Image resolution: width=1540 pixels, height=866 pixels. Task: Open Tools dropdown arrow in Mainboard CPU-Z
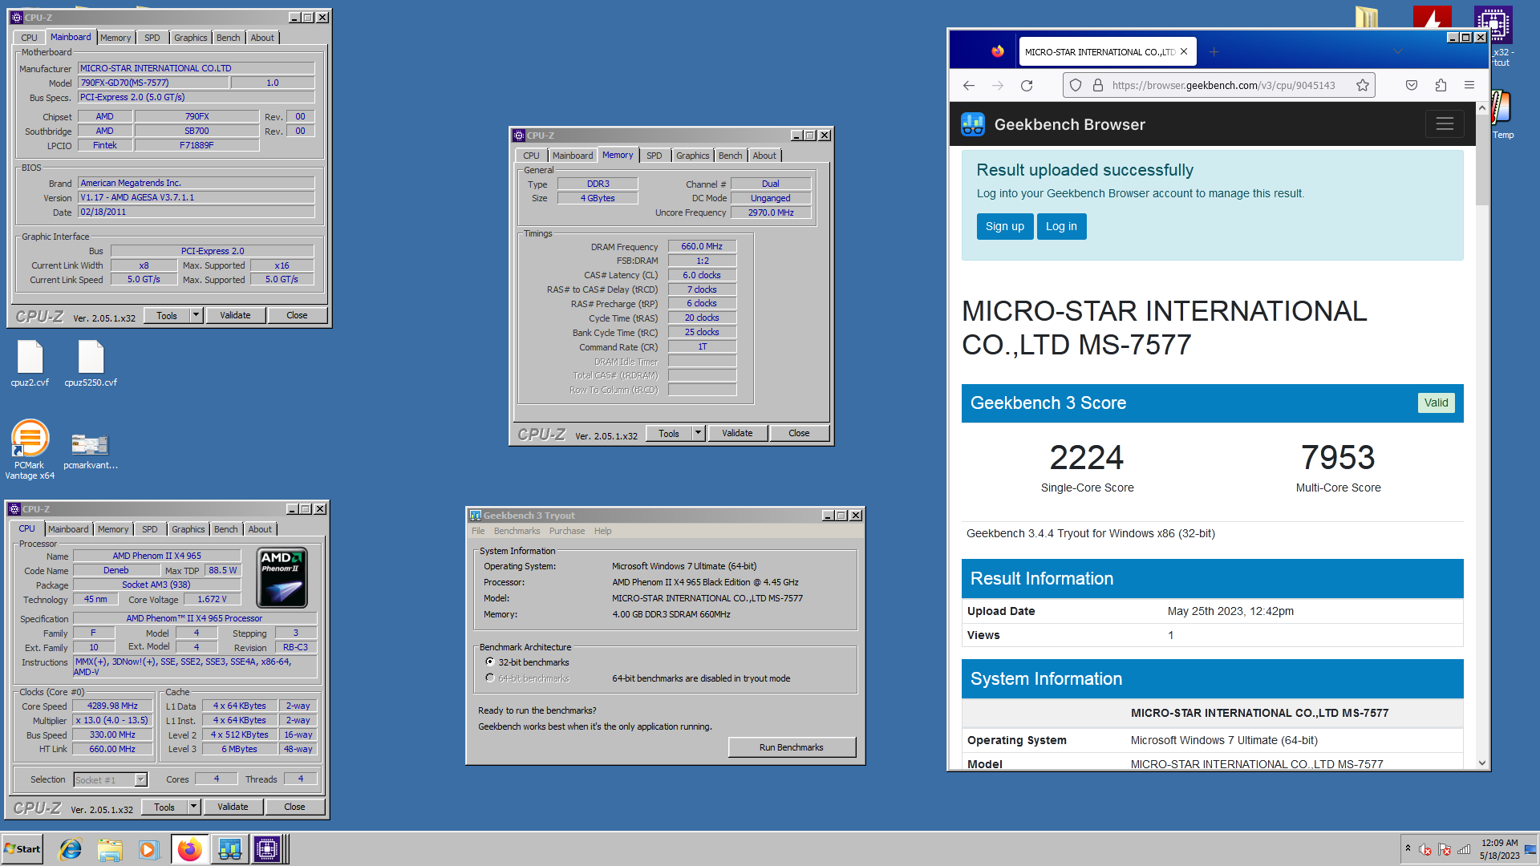(x=196, y=315)
